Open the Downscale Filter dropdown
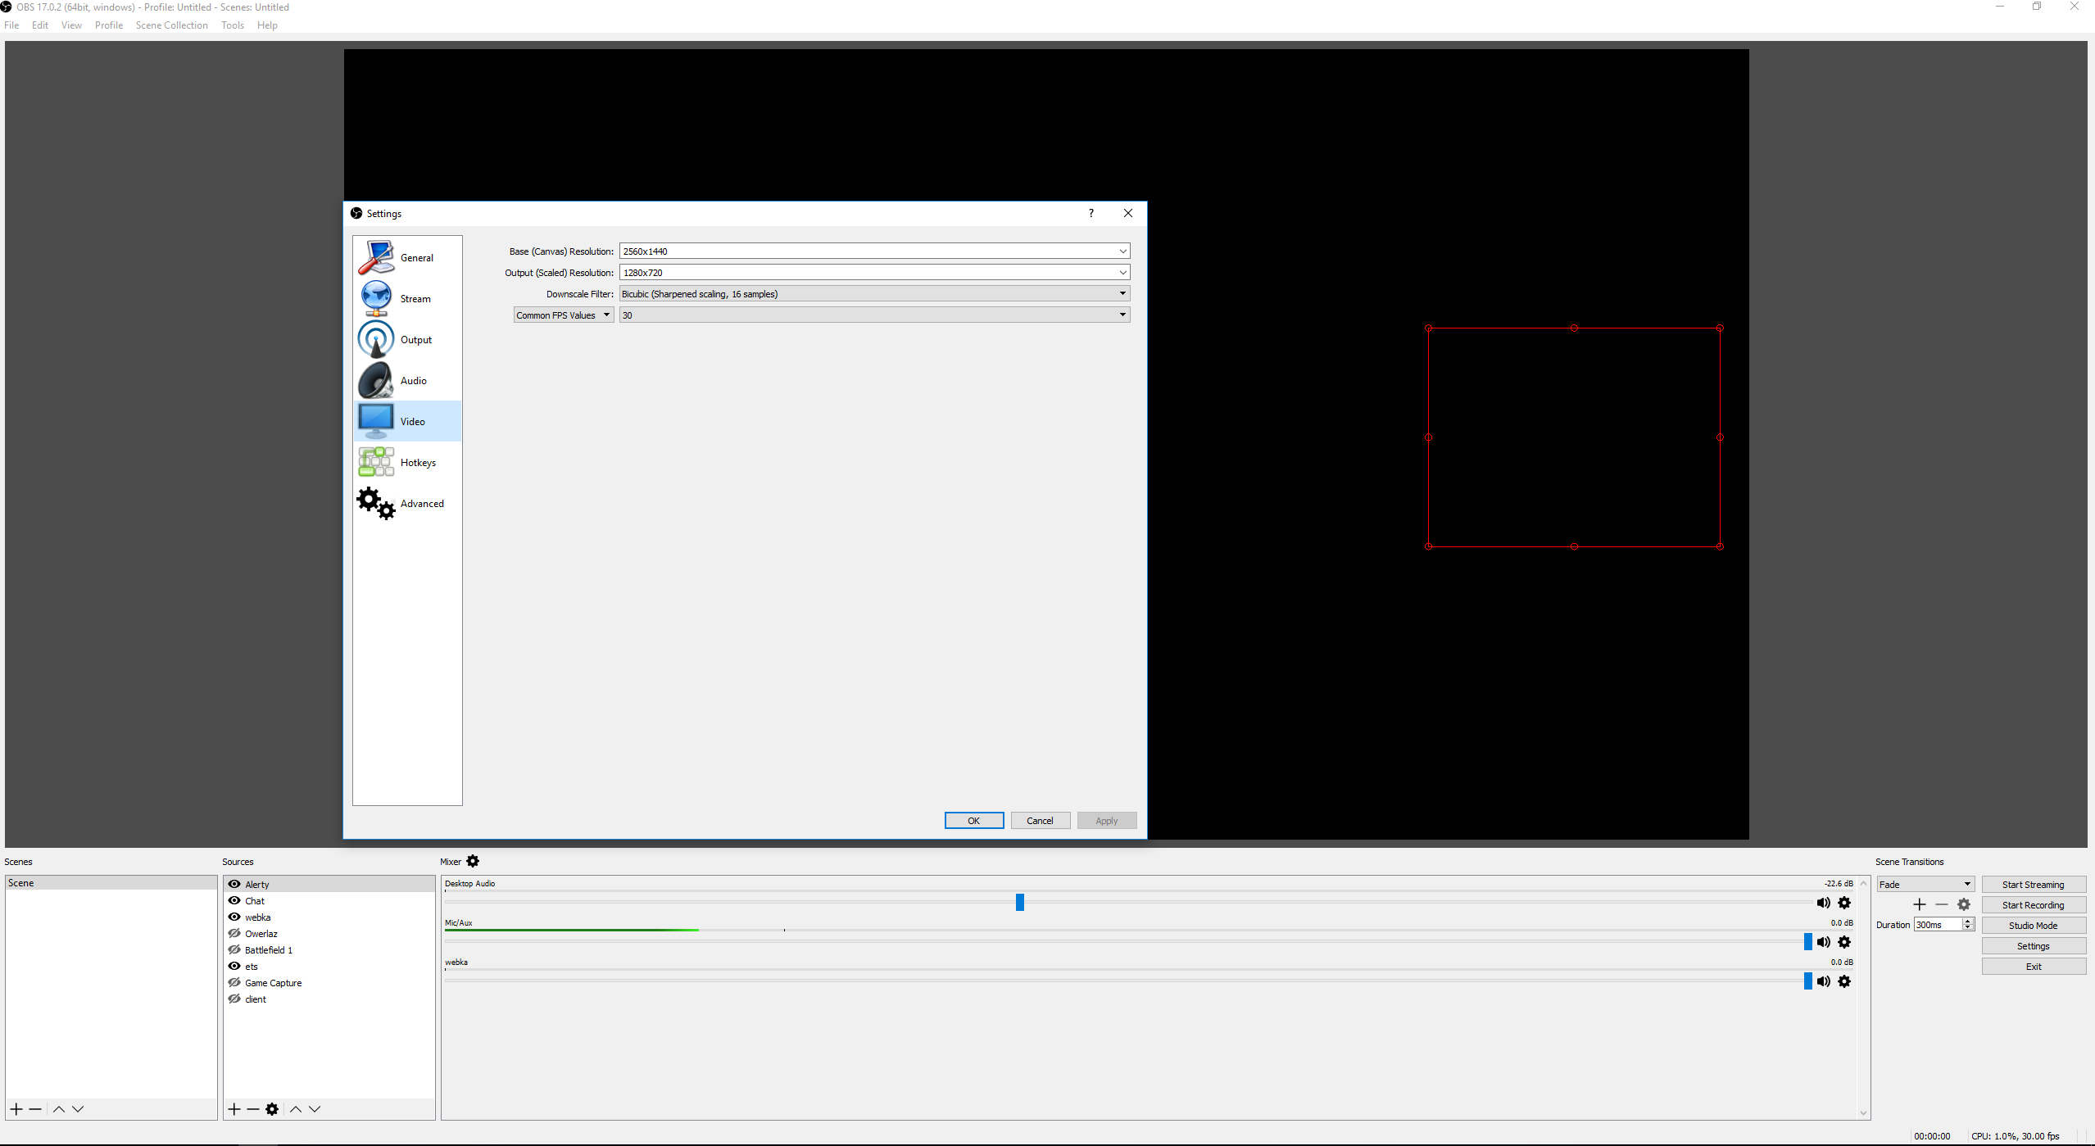 click(1122, 293)
